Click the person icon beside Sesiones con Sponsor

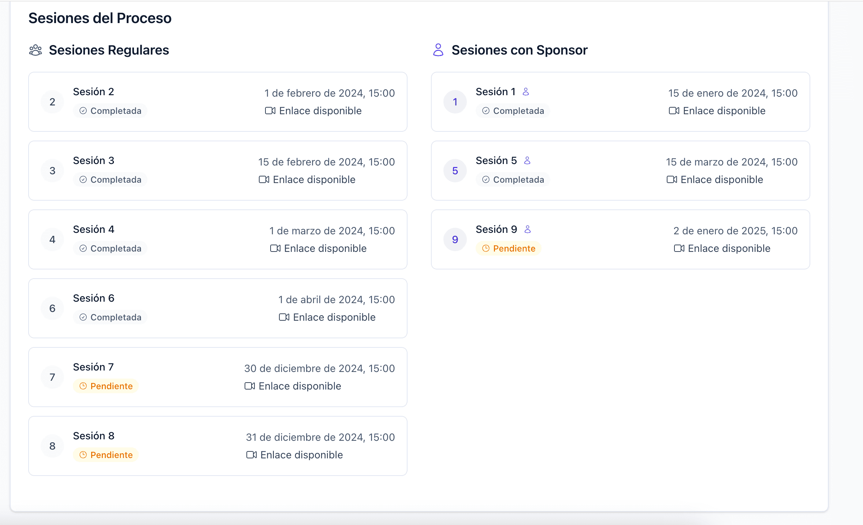coord(438,50)
